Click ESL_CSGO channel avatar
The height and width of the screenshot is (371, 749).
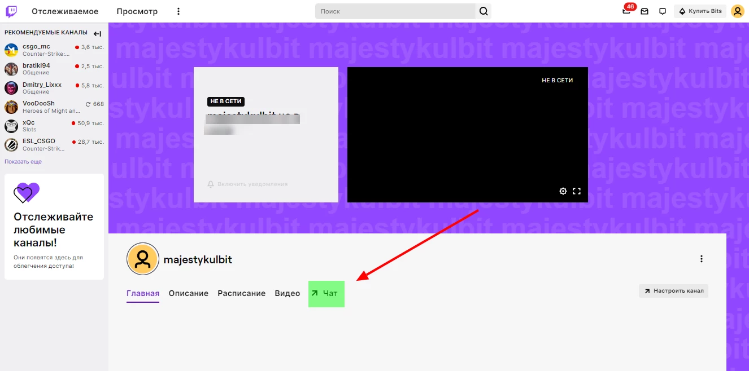[11, 145]
